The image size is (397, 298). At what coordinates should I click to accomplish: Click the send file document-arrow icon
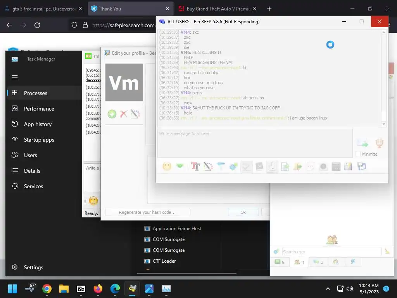pyautogui.click(x=285, y=166)
